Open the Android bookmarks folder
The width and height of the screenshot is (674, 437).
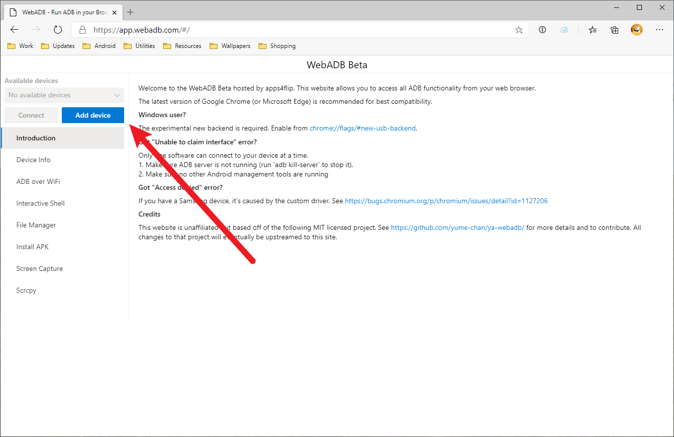pyautogui.click(x=99, y=46)
